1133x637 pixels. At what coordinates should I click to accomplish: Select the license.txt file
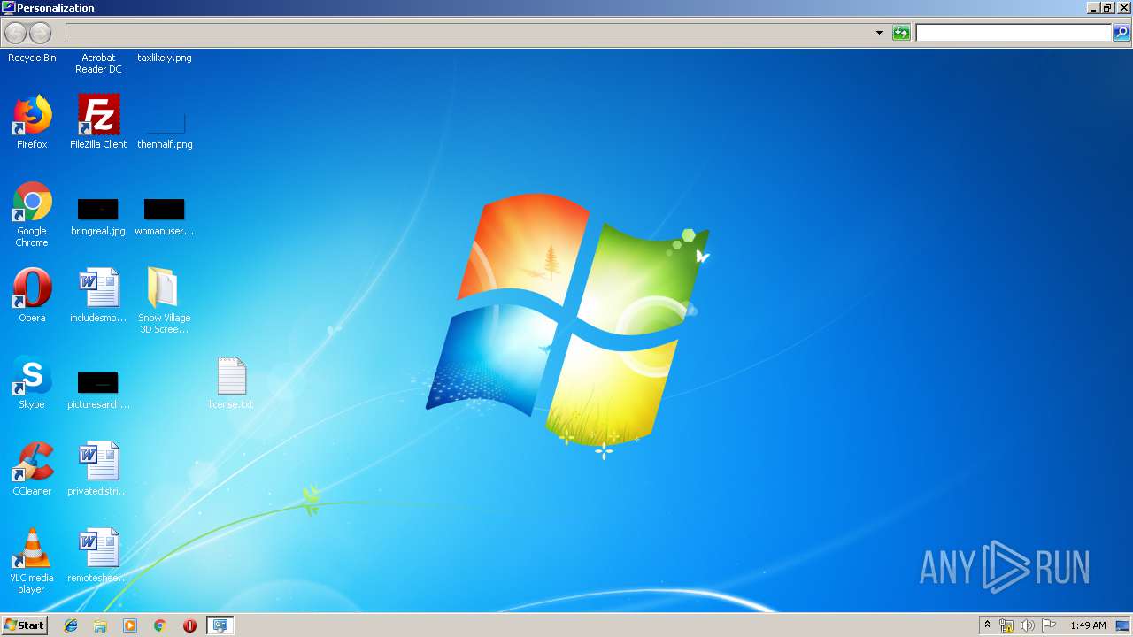tap(231, 382)
